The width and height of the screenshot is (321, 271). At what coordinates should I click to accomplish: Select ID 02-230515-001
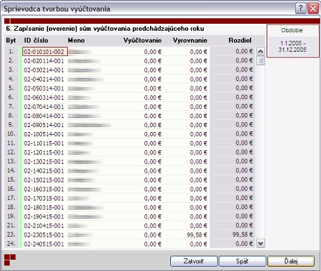[x=44, y=235]
